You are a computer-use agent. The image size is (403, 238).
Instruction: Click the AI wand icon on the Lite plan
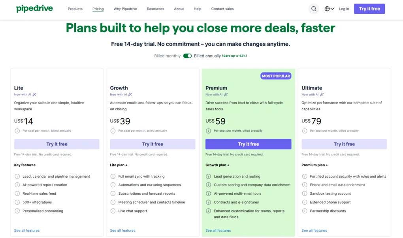[34, 94]
